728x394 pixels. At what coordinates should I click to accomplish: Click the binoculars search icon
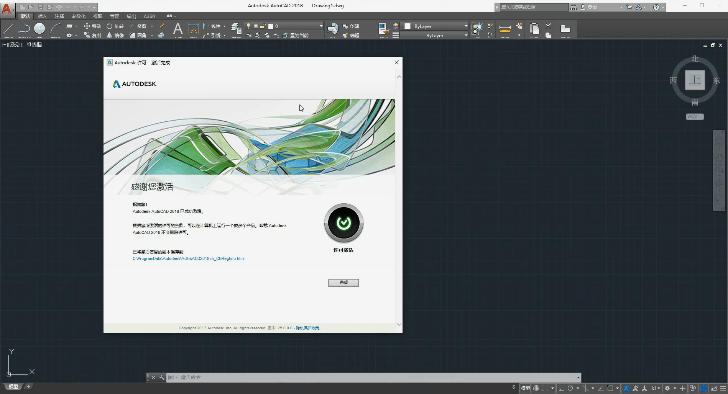click(574, 7)
